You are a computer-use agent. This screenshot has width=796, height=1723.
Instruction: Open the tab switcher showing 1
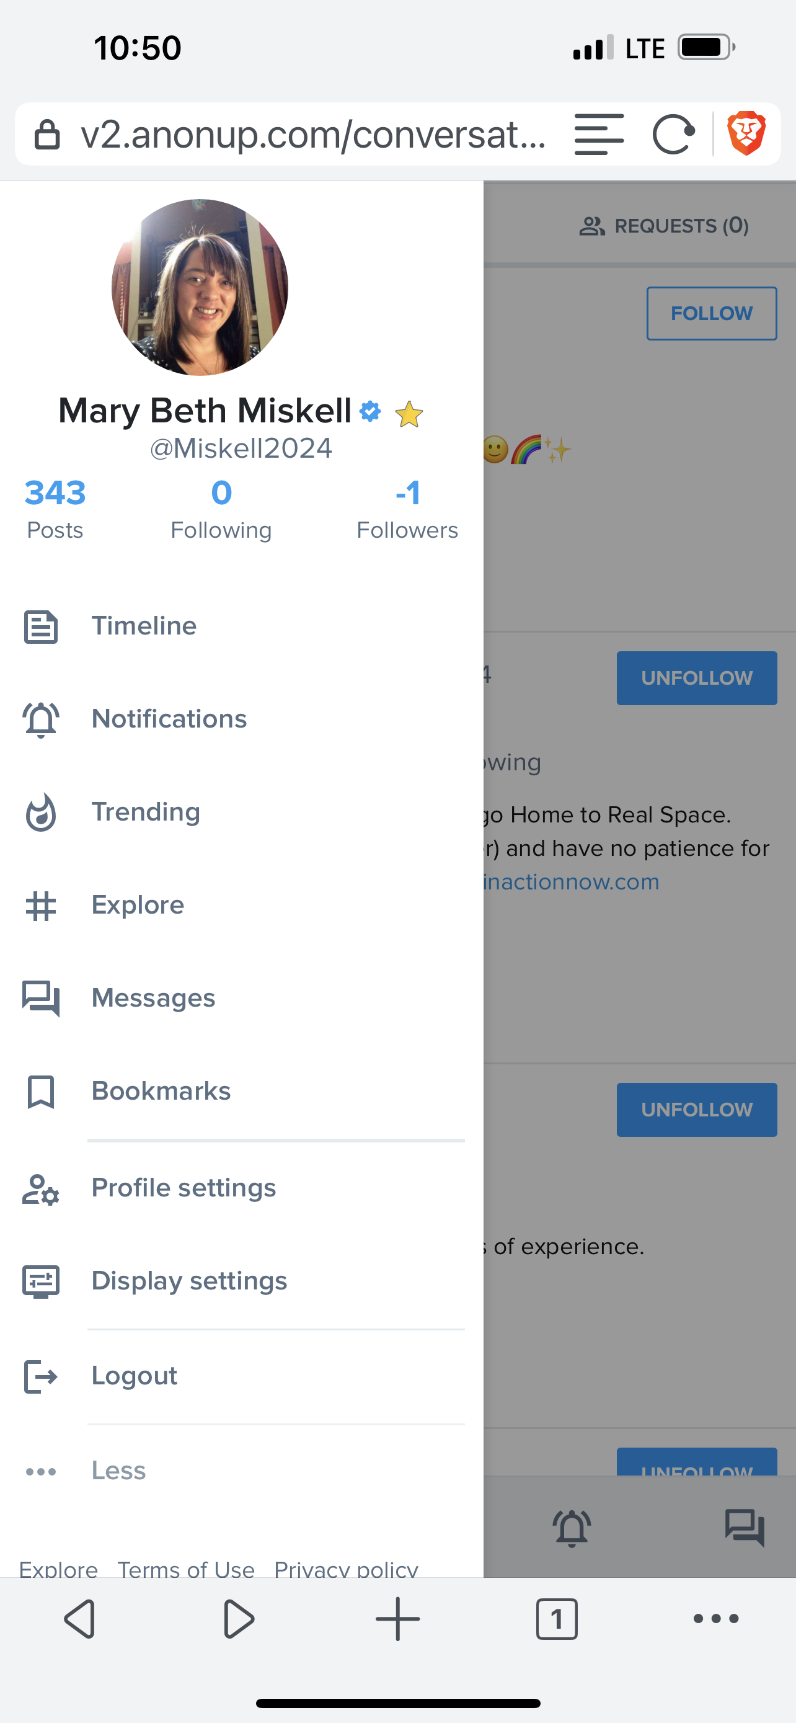557,1619
